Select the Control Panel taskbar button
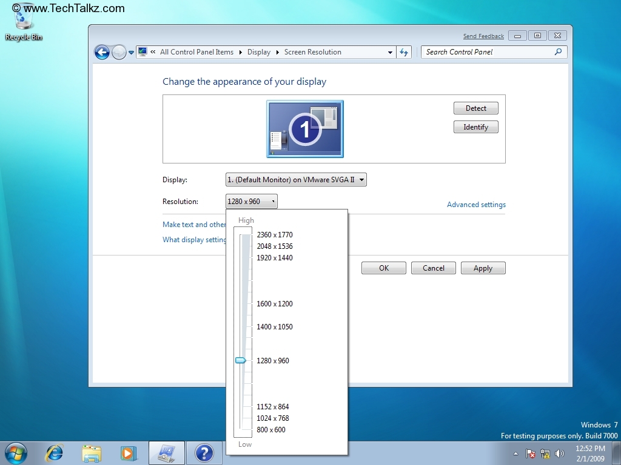Viewport: 621px width, 465px height. coord(166,453)
